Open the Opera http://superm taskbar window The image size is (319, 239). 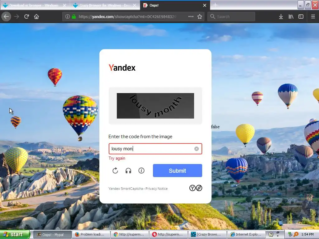tap(169, 235)
